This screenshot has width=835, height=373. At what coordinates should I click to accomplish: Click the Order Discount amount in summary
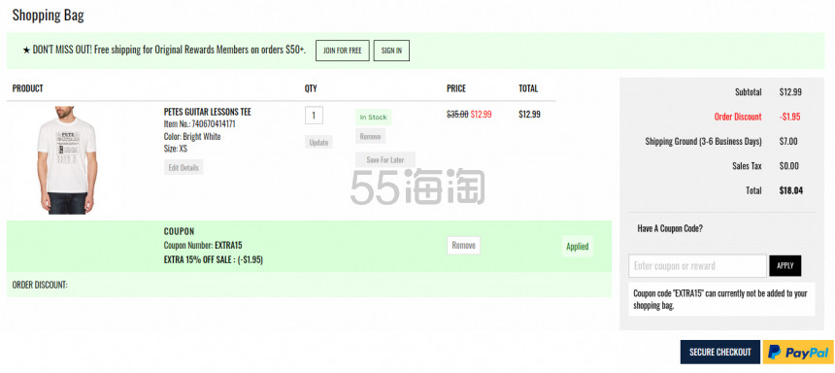[790, 117]
